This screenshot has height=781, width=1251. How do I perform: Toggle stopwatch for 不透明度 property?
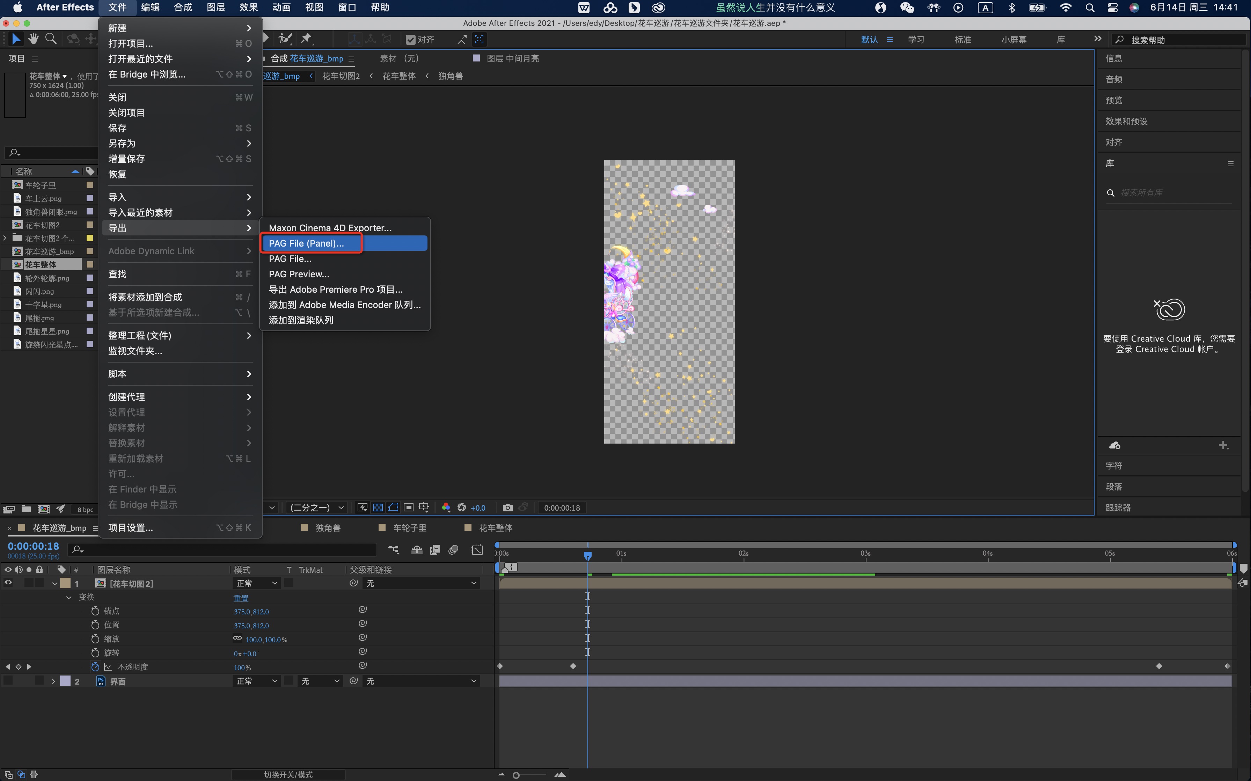[x=95, y=667]
